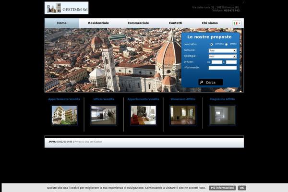This screenshot has width=288, height=192.
Task: Accept cookies with the OK button
Action: (x=242, y=188)
